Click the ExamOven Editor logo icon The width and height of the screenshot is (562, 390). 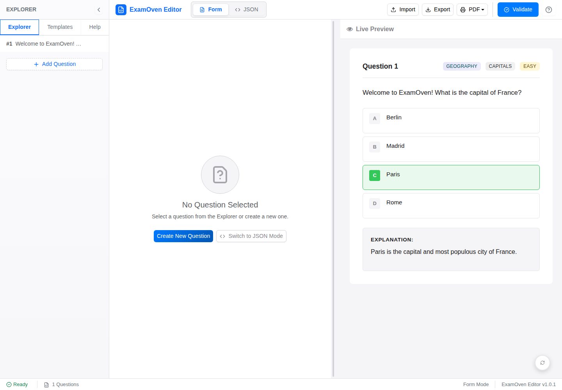121,10
